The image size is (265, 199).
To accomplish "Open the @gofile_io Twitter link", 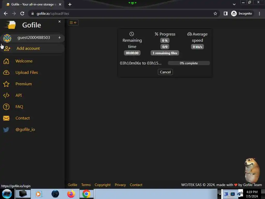I will [x=25, y=130].
